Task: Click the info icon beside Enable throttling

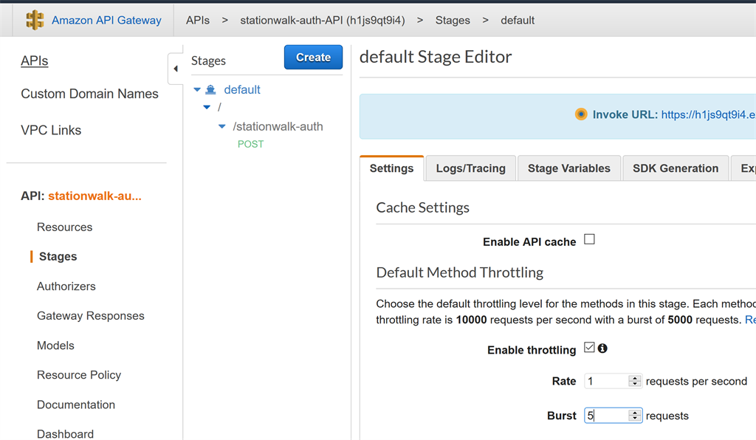Action: point(603,348)
